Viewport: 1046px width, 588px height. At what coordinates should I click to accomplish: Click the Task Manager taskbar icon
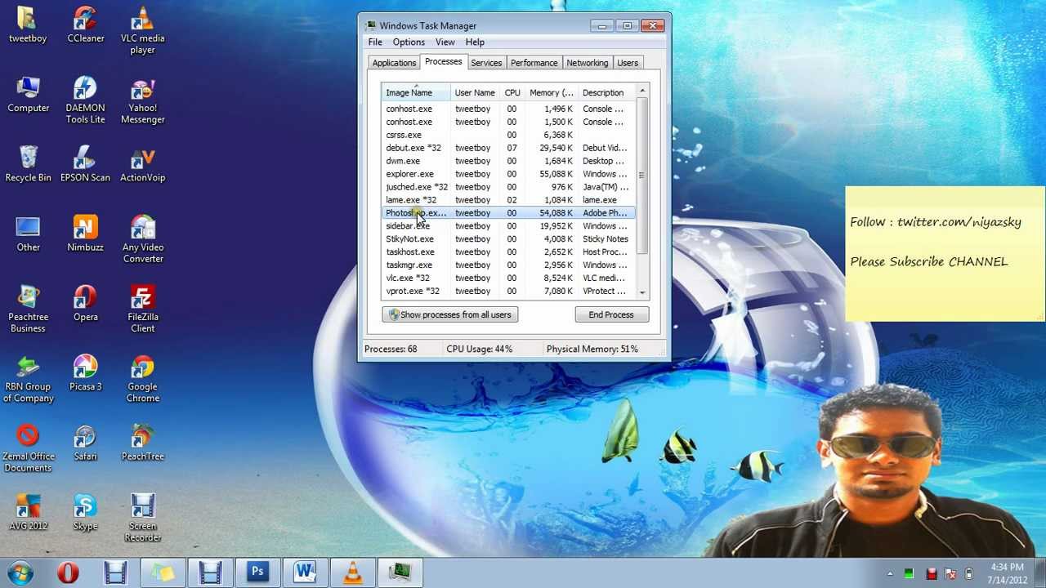[400, 572]
